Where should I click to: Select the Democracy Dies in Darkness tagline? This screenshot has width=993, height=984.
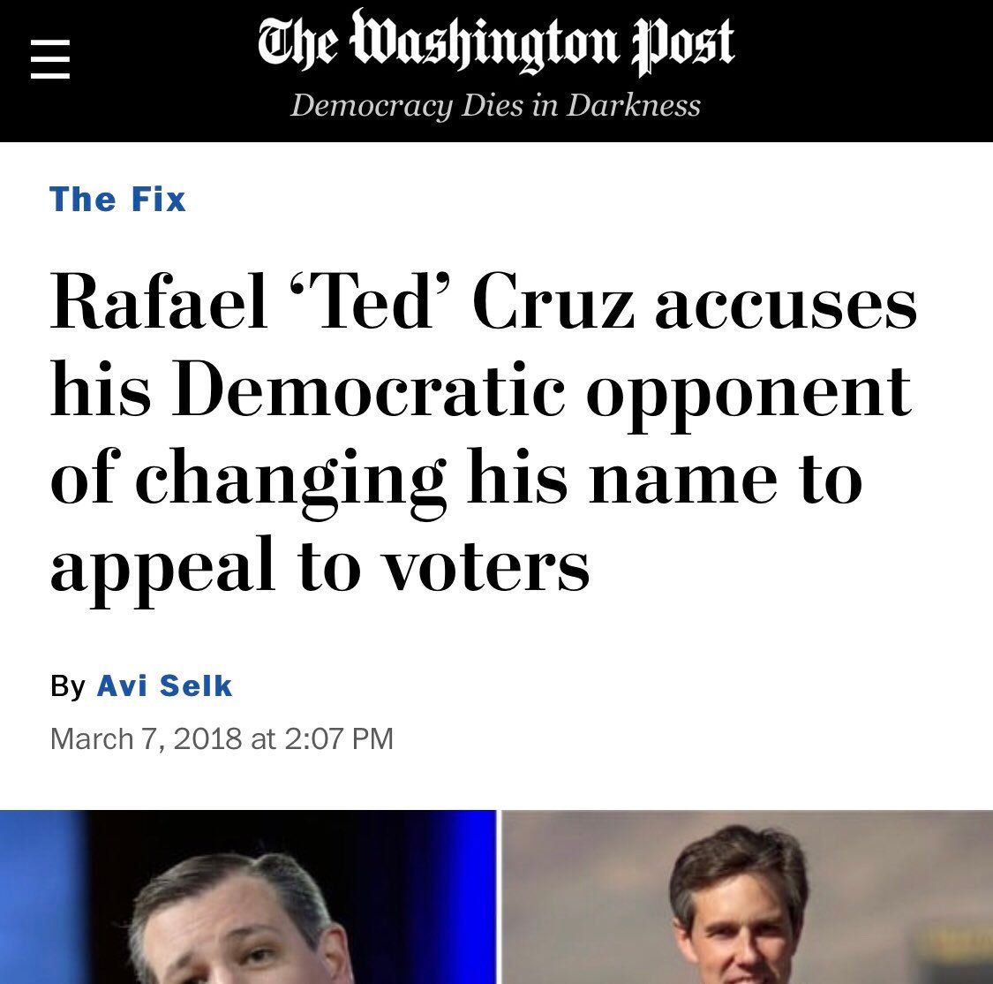[x=495, y=105]
